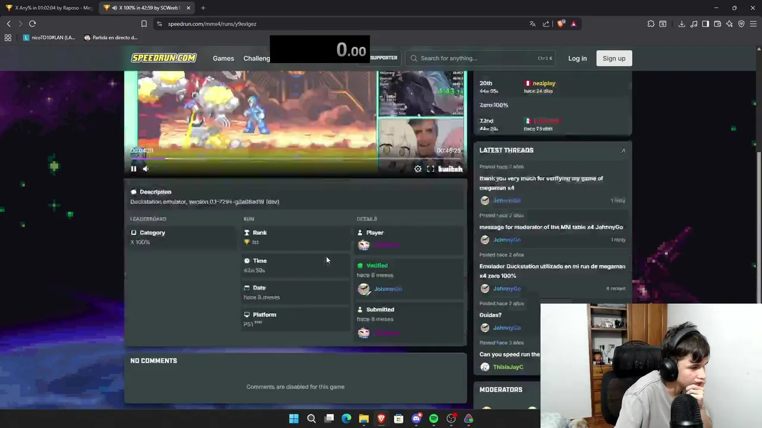Image resolution: width=762 pixels, height=428 pixels.
Task: Open the media playlist music note icon
Action: 694,24
